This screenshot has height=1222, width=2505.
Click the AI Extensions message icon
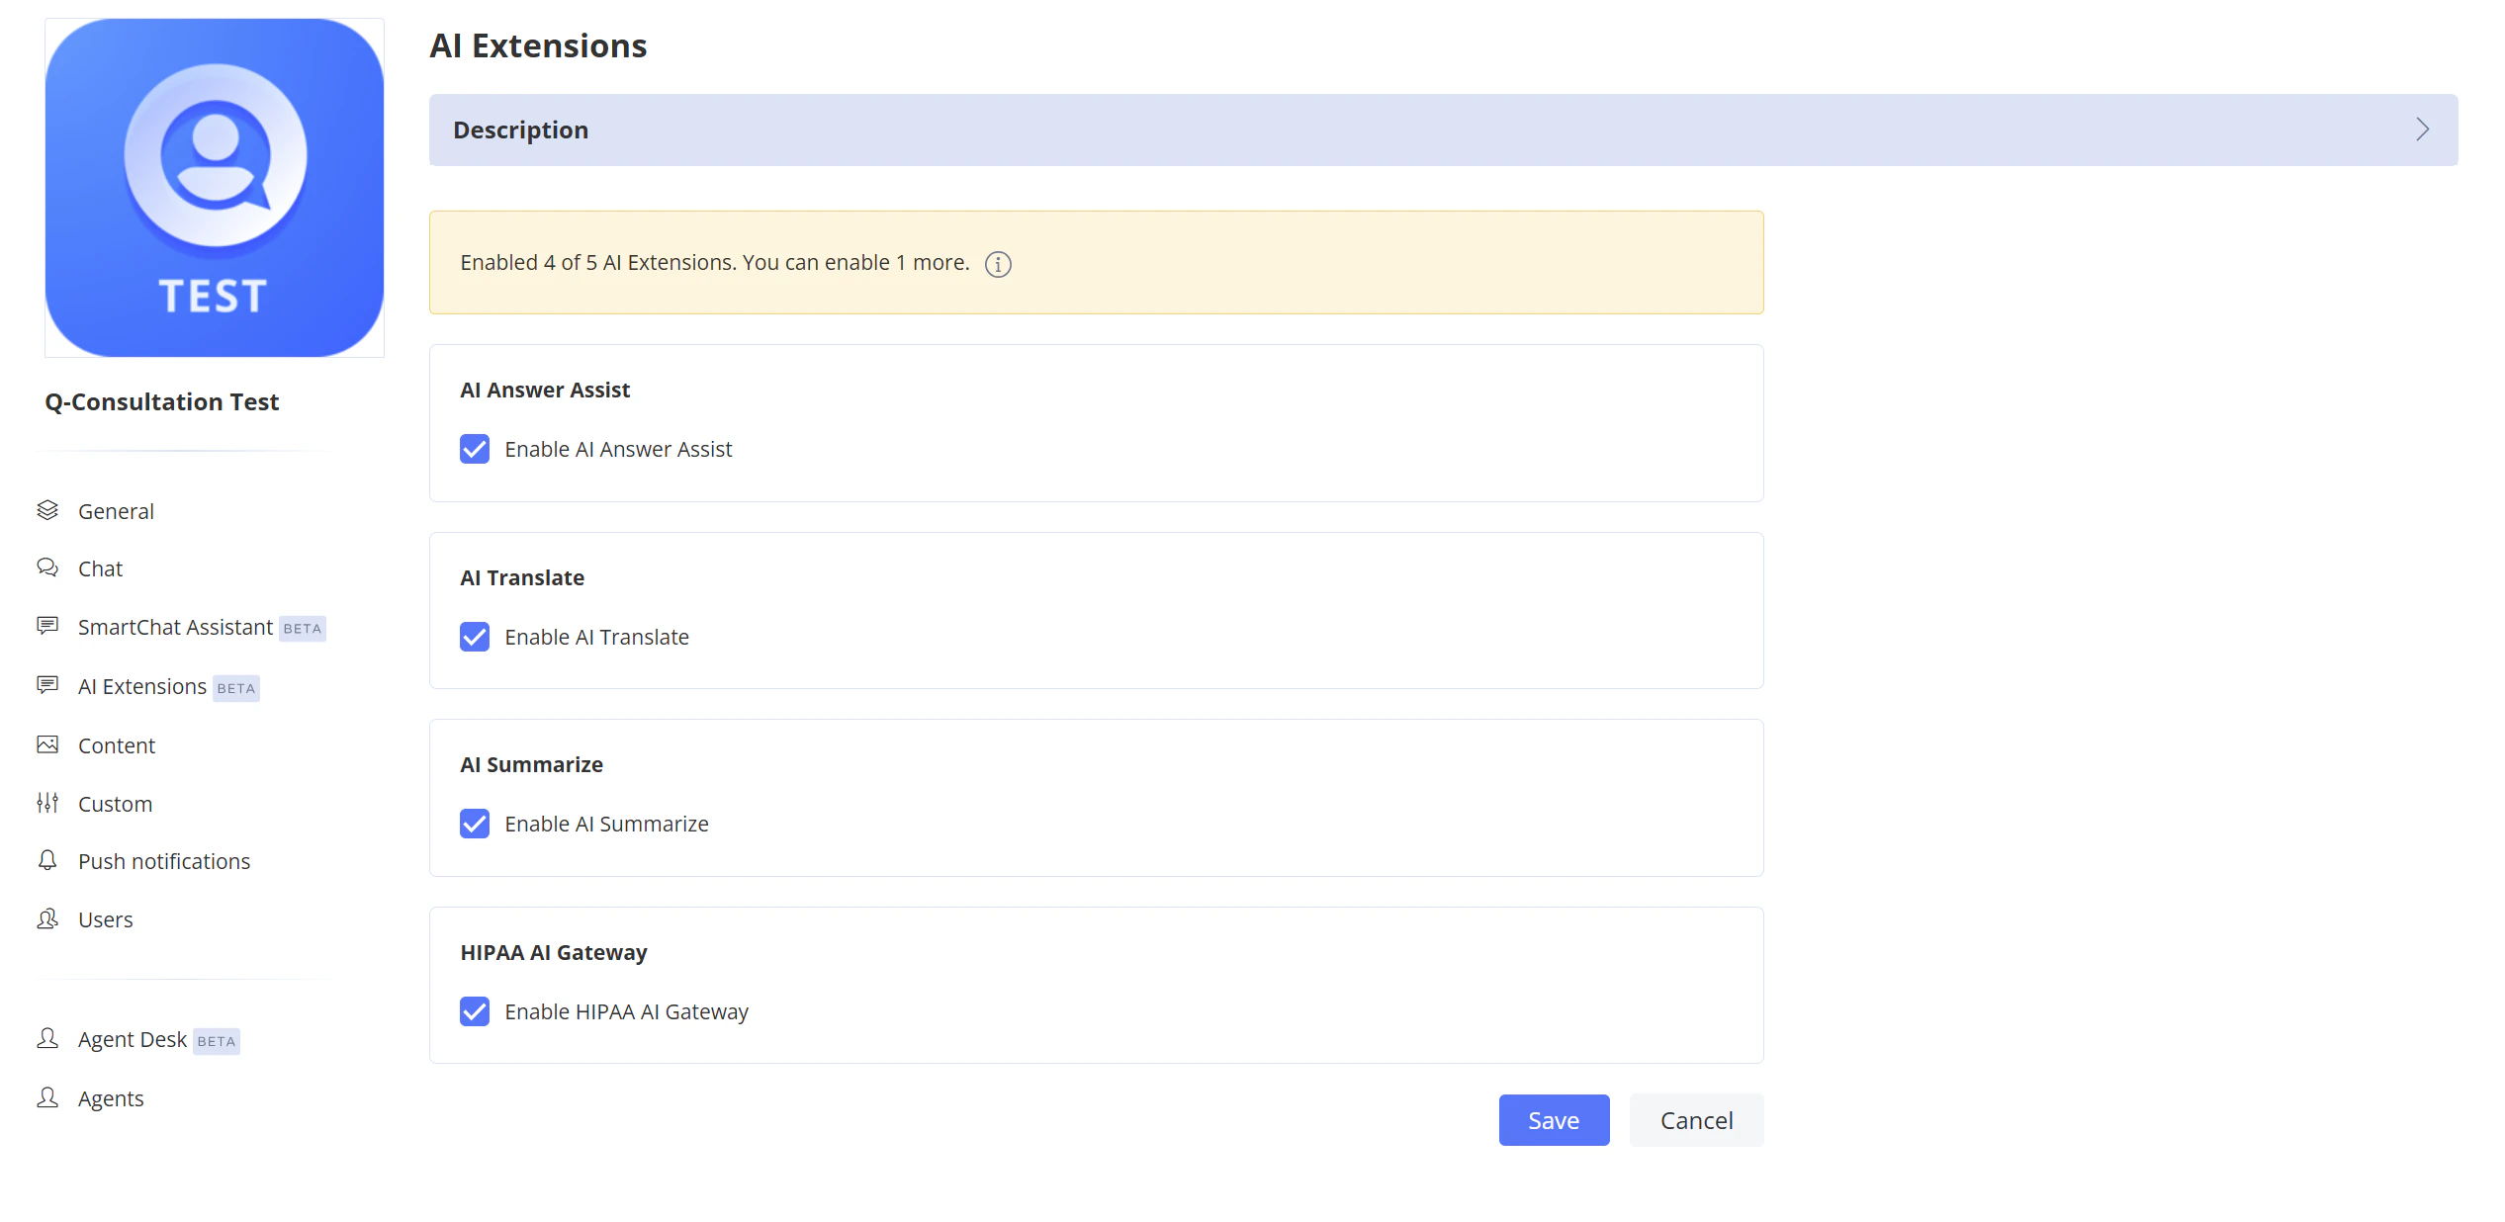tap(46, 685)
